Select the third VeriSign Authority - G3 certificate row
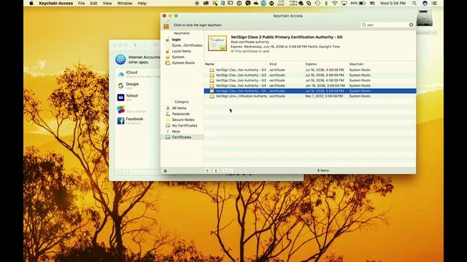Viewport: 467px width, 262px height. (x=309, y=81)
